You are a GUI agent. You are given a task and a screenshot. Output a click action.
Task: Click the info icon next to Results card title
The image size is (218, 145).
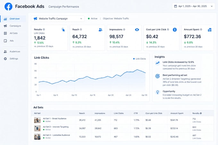(x=44, y=29)
